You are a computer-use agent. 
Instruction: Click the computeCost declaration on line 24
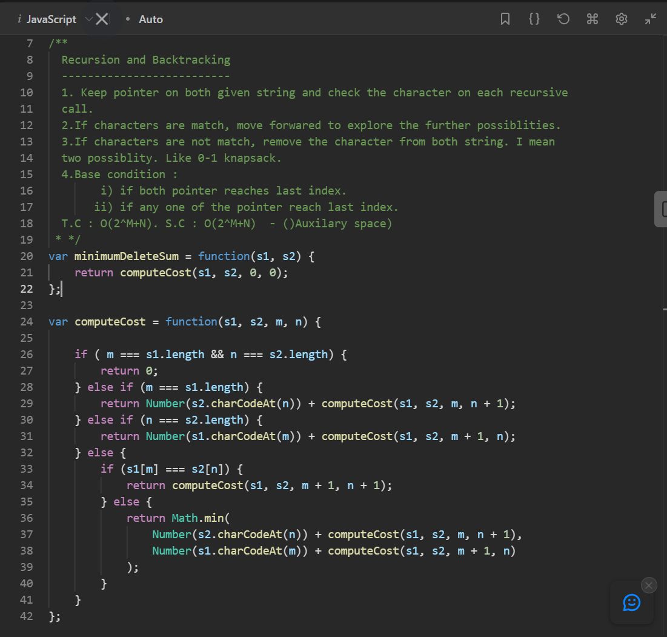(110, 322)
